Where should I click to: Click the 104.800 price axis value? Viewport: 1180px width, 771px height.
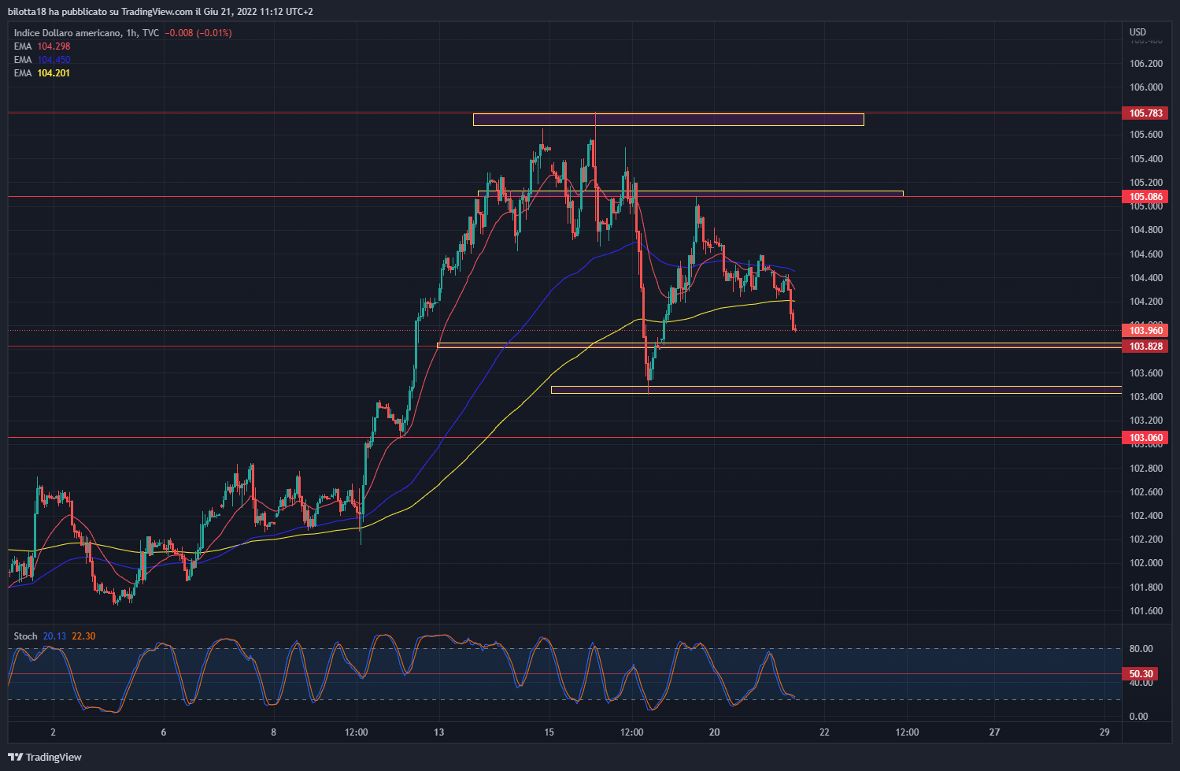[x=1146, y=230]
